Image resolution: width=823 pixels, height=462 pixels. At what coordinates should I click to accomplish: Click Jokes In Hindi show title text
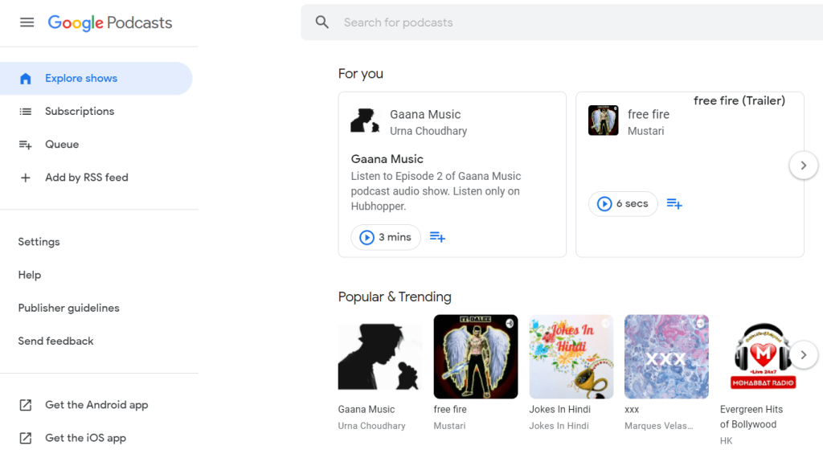pyautogui.click(x=559, y=410)
